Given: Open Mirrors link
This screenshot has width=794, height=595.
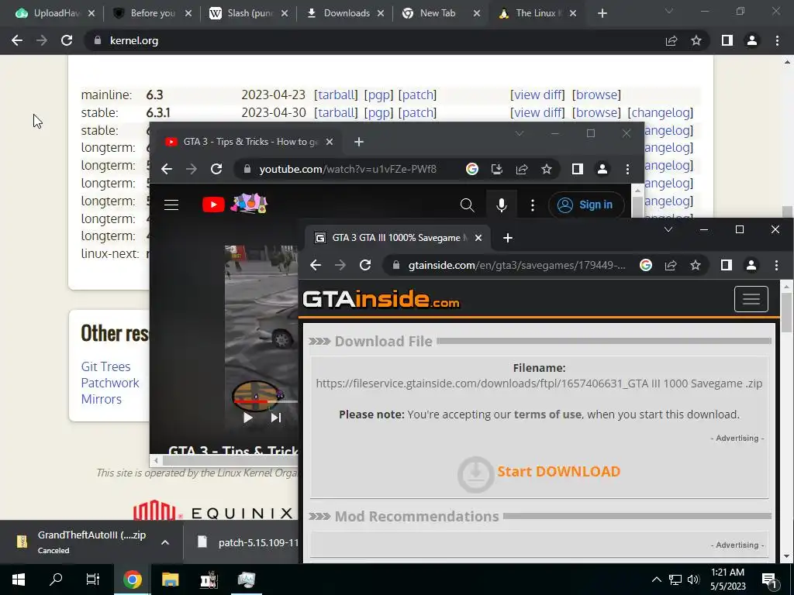Looking at the screenshot, I should pyautogui.click(x=102, y=399).
